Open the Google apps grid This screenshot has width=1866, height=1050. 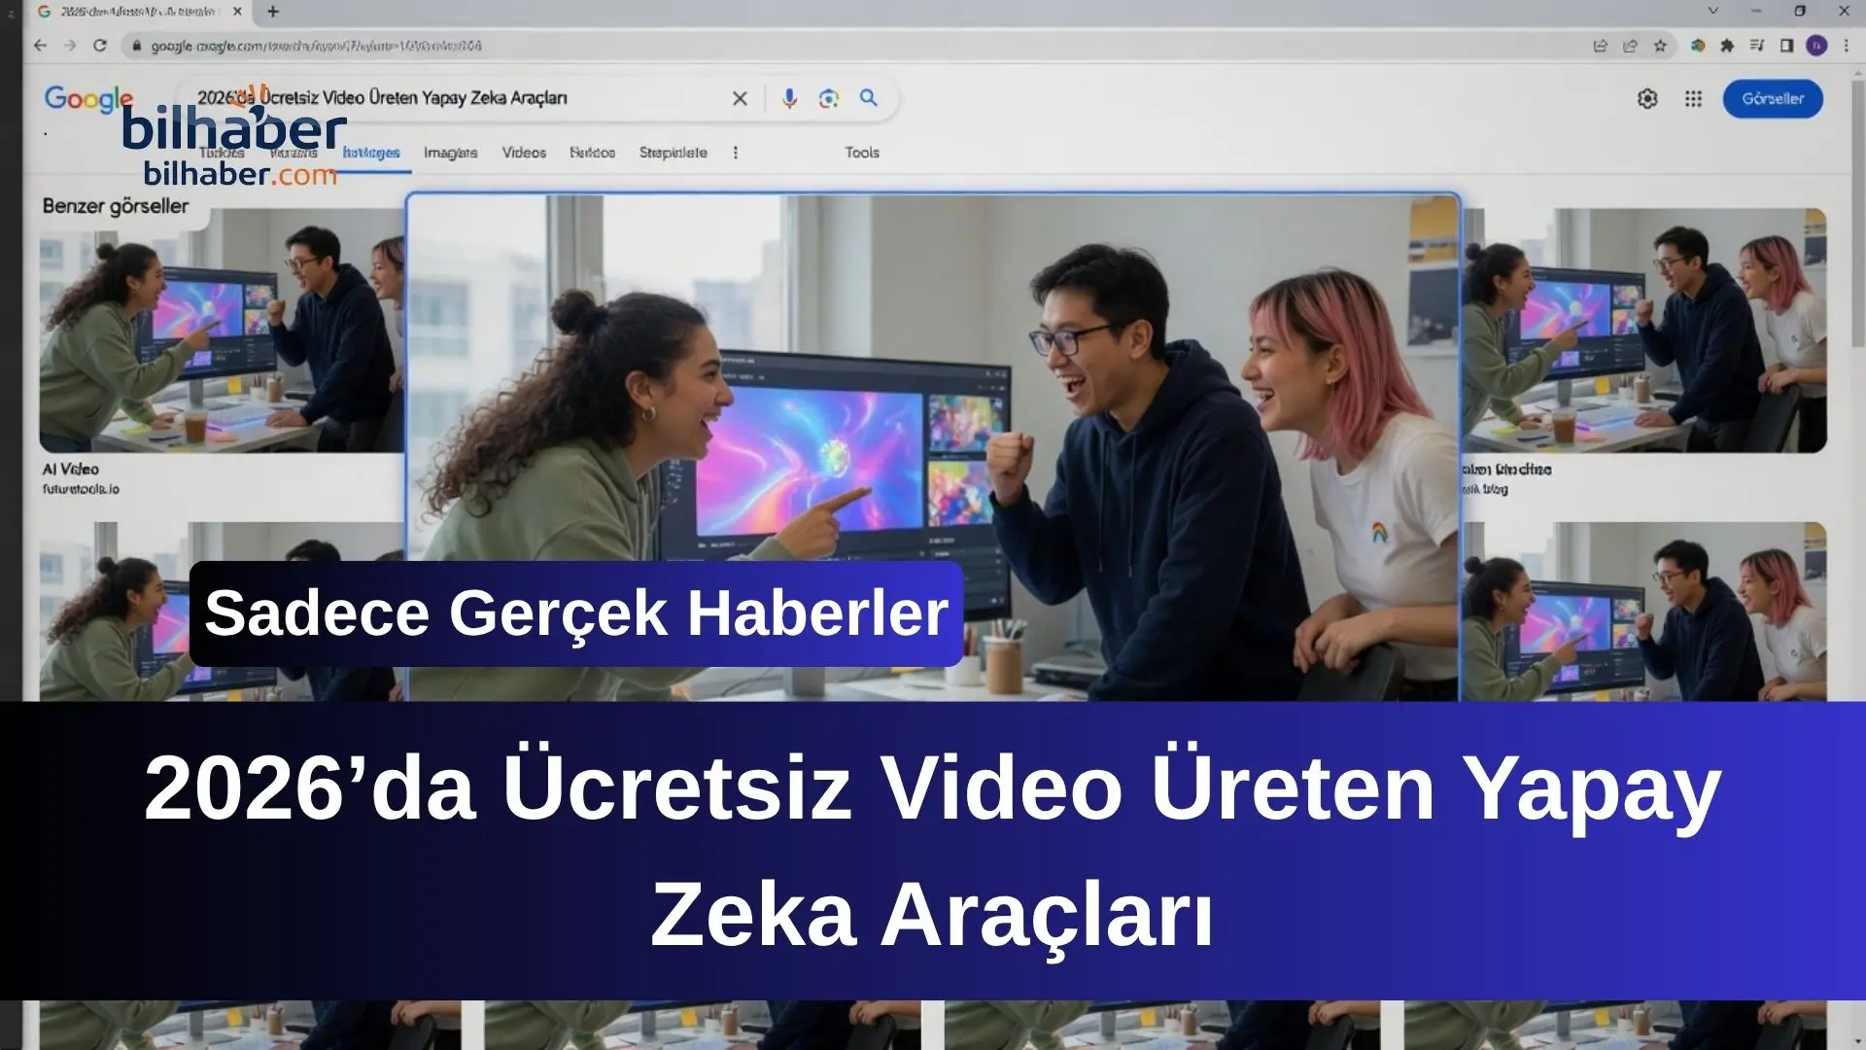pos(1693,98)
